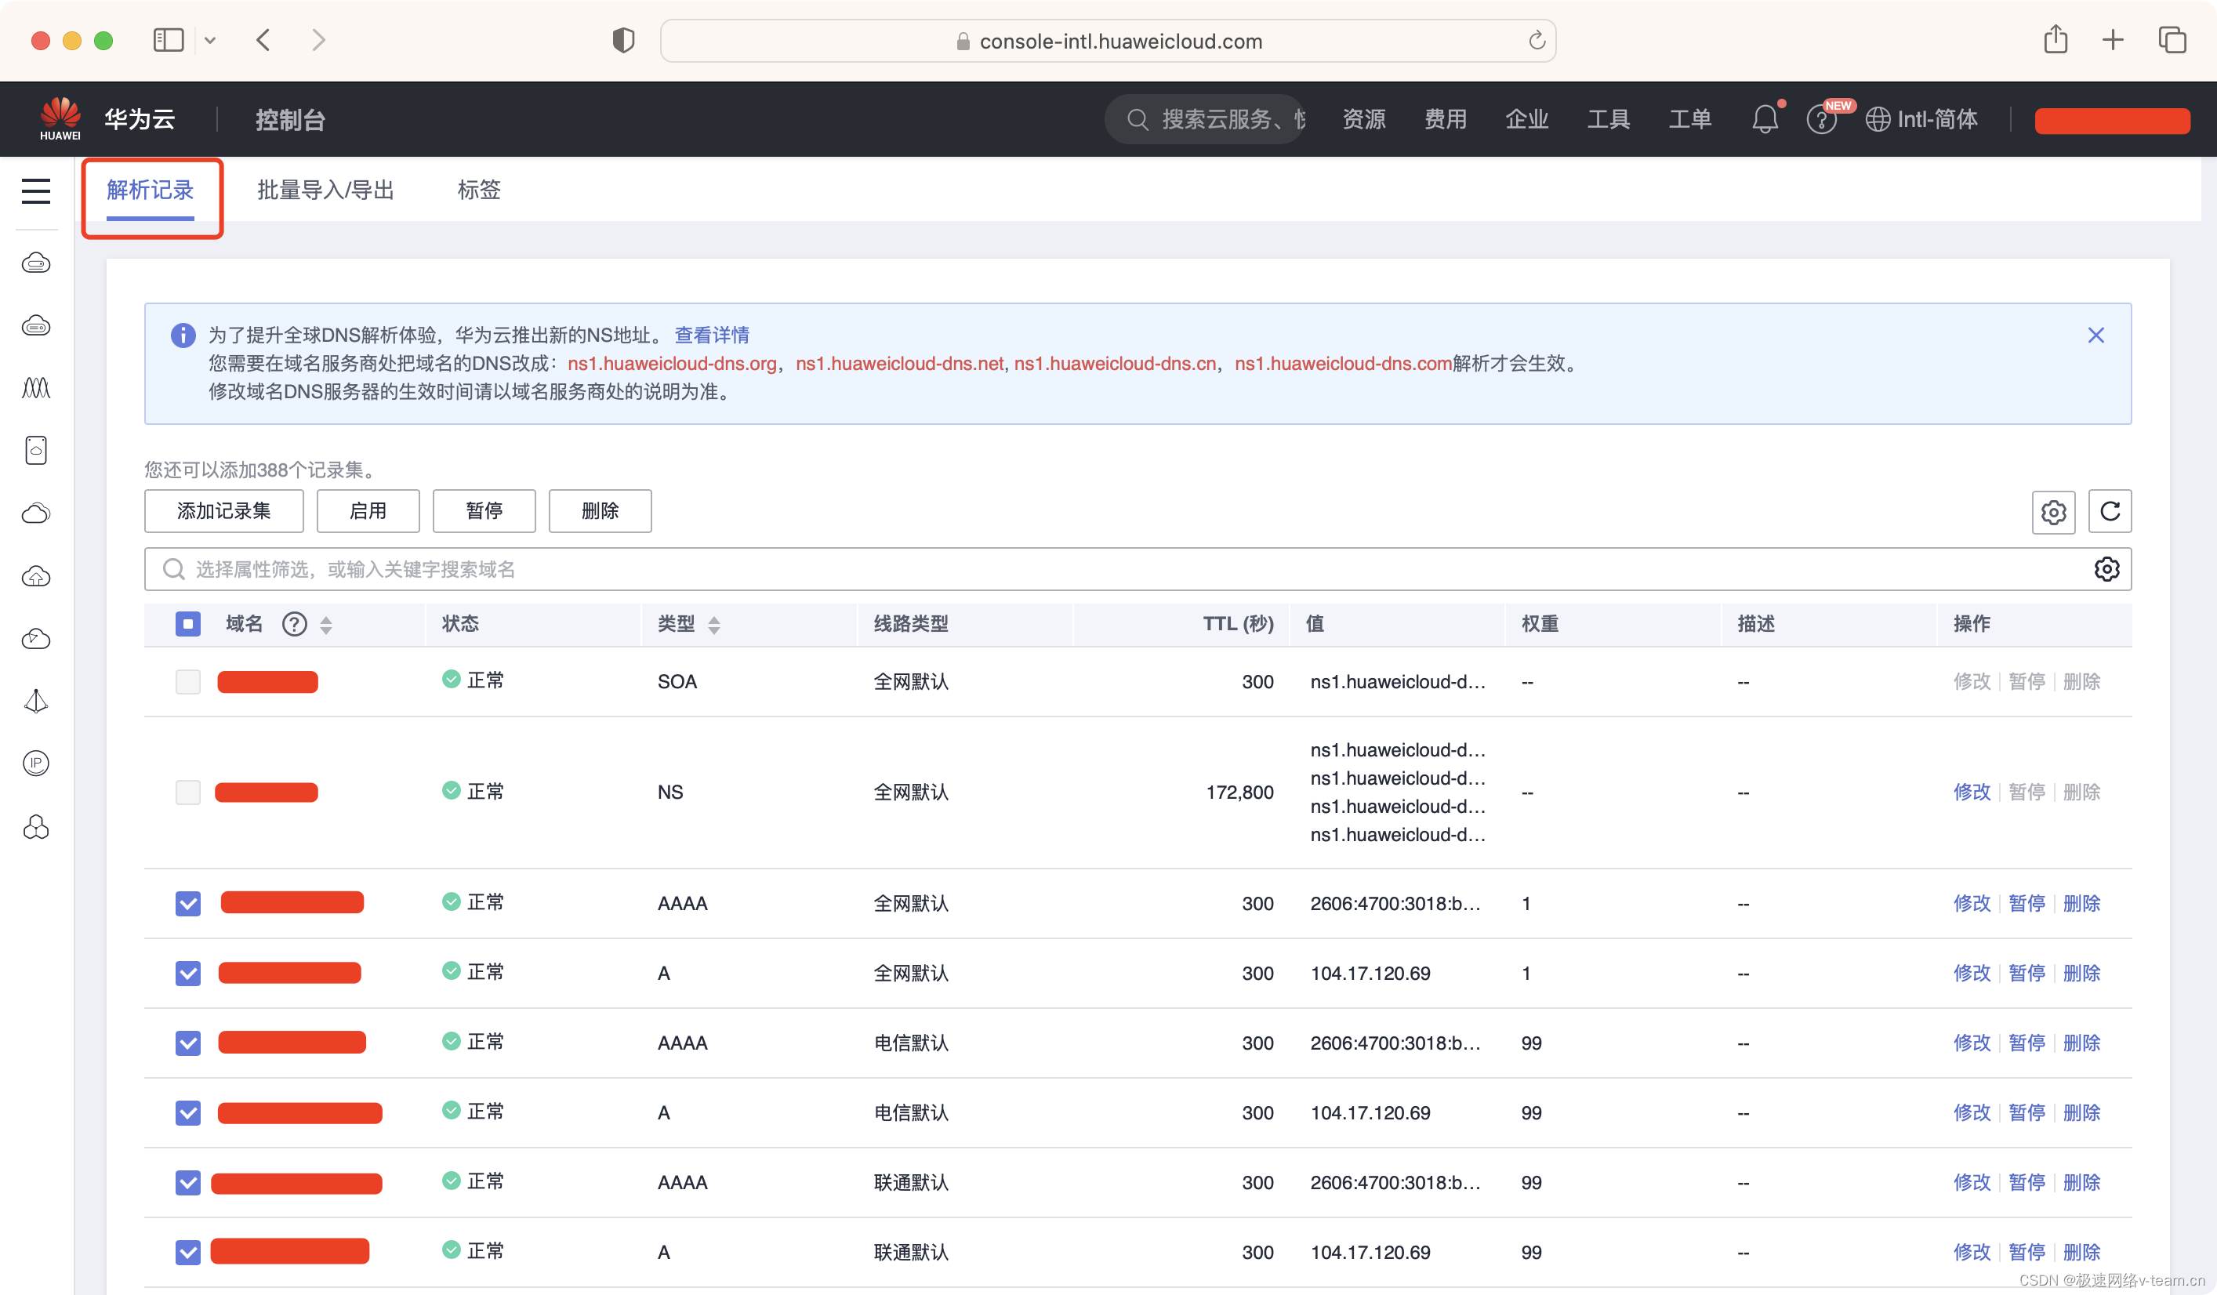Open the help question mark icon

point(1820,120)
